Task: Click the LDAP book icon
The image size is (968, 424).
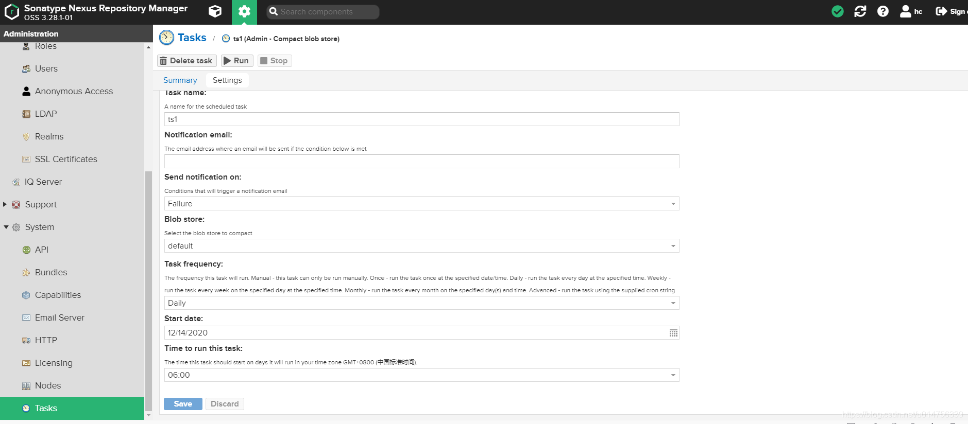Action: 26,114
